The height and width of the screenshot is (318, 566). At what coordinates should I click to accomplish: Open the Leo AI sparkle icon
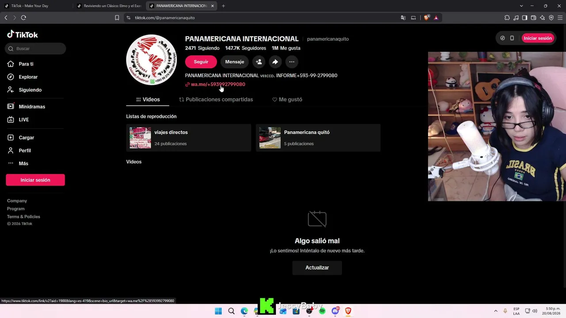(x=543, y=18)
